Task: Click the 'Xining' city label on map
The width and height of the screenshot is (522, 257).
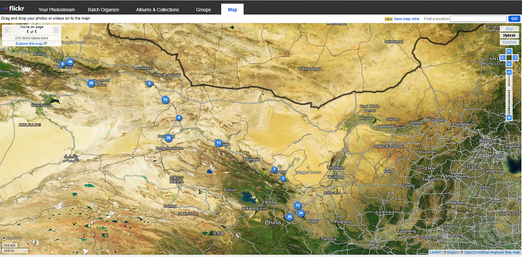Action: point(270,202)
